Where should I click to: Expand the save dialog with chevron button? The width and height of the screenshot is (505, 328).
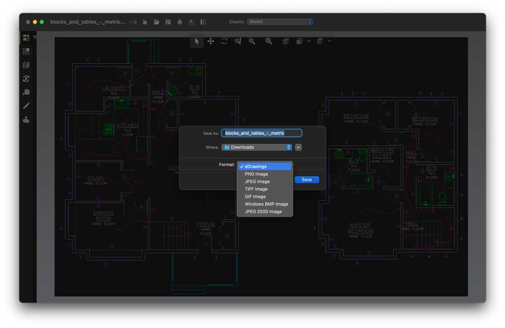(298, 147)
